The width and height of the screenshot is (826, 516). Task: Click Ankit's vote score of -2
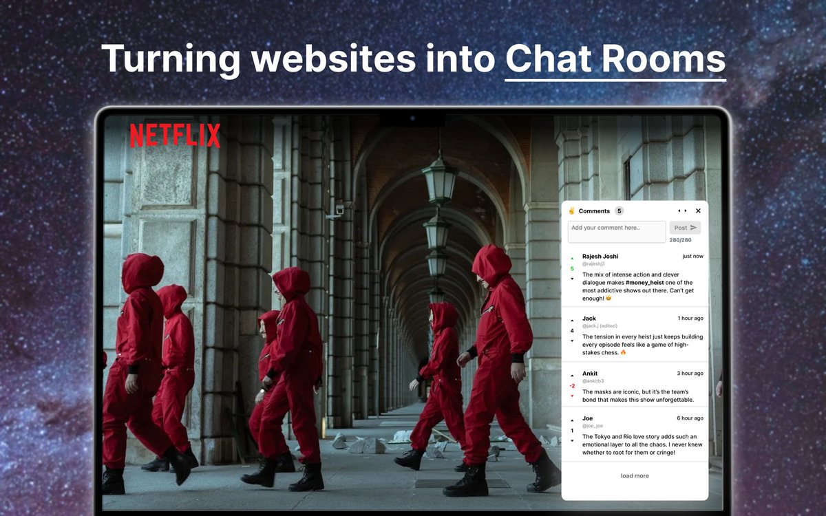click(x=572, y=386)
